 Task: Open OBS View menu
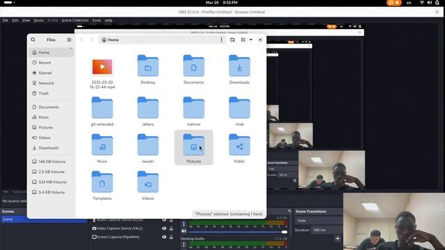click(26, 20)
